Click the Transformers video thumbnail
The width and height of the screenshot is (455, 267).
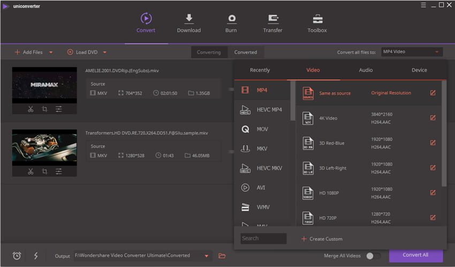click(x=44, y=147)
